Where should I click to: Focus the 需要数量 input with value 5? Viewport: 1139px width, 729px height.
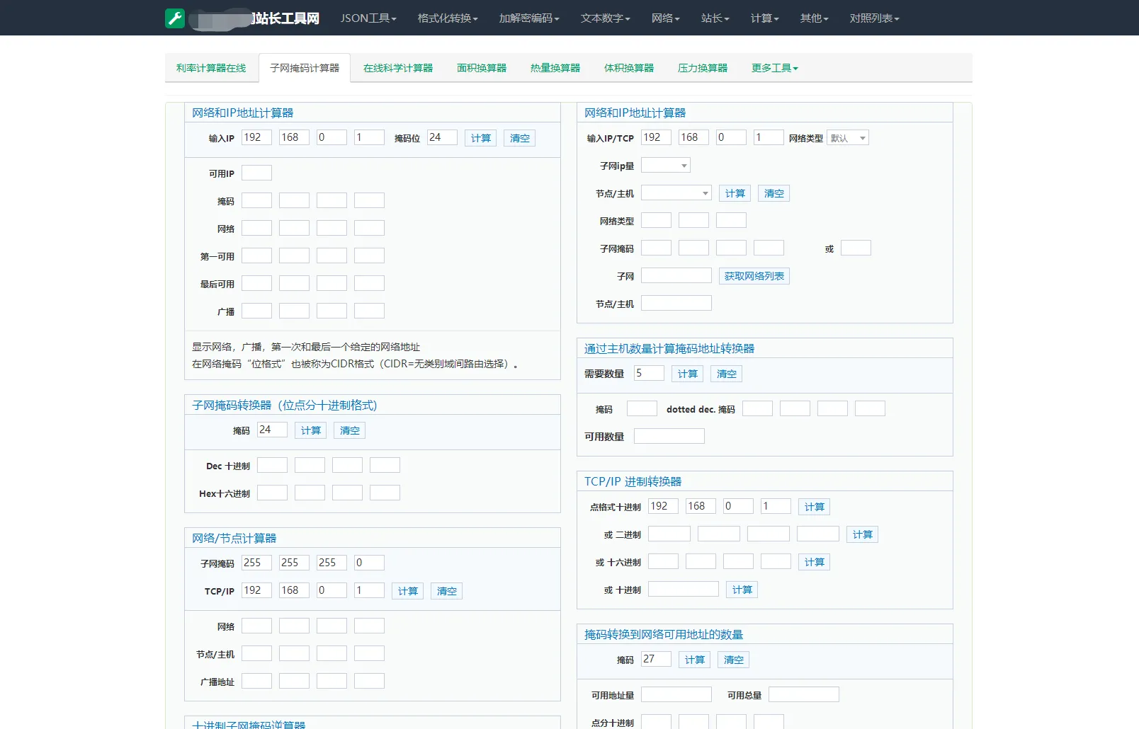pos(649,373)
